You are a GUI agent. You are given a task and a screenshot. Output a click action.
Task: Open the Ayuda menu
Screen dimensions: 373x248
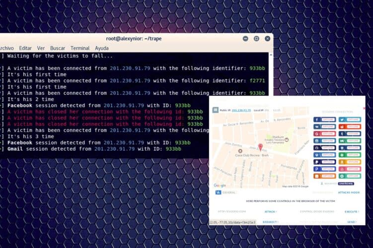(x=102, y=48)
